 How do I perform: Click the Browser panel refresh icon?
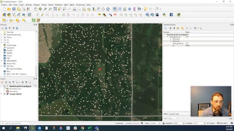click(x=6, y=28)
